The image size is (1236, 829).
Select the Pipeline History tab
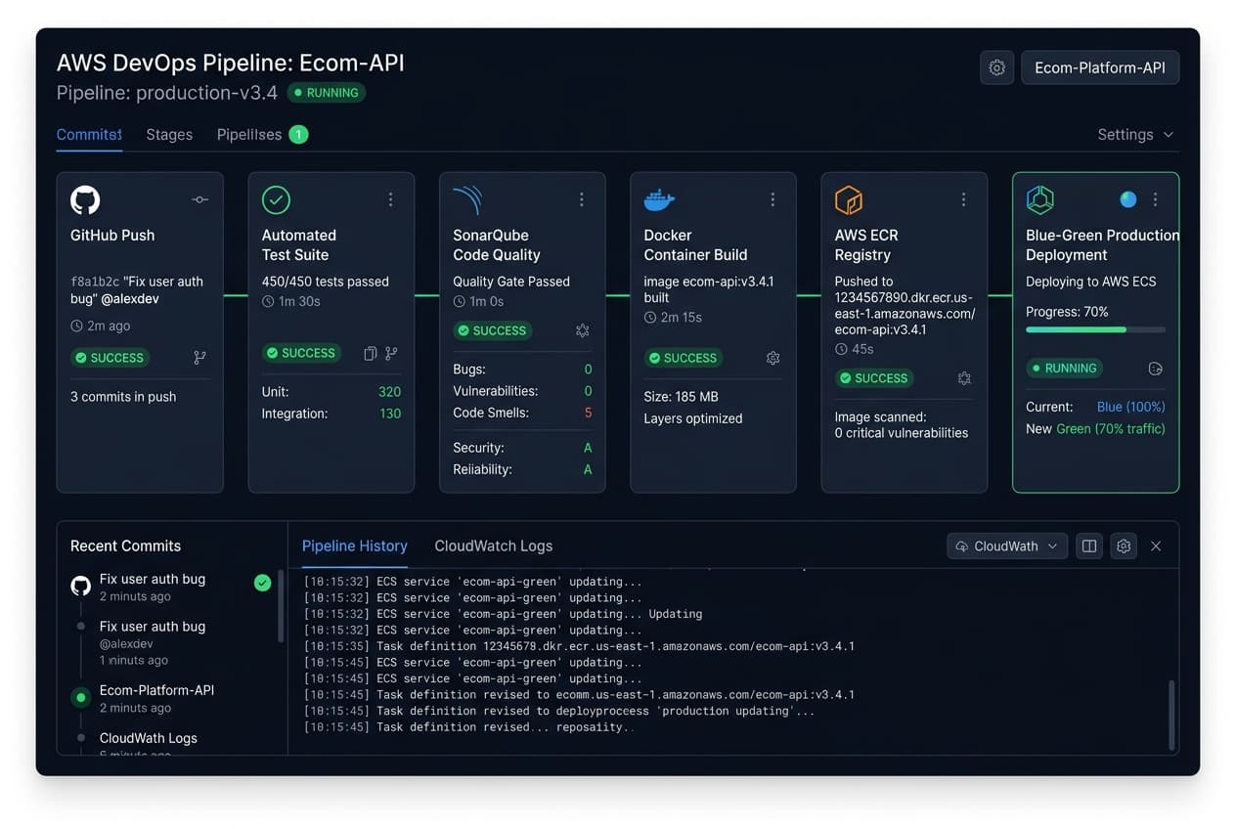[x=355, y=545]
